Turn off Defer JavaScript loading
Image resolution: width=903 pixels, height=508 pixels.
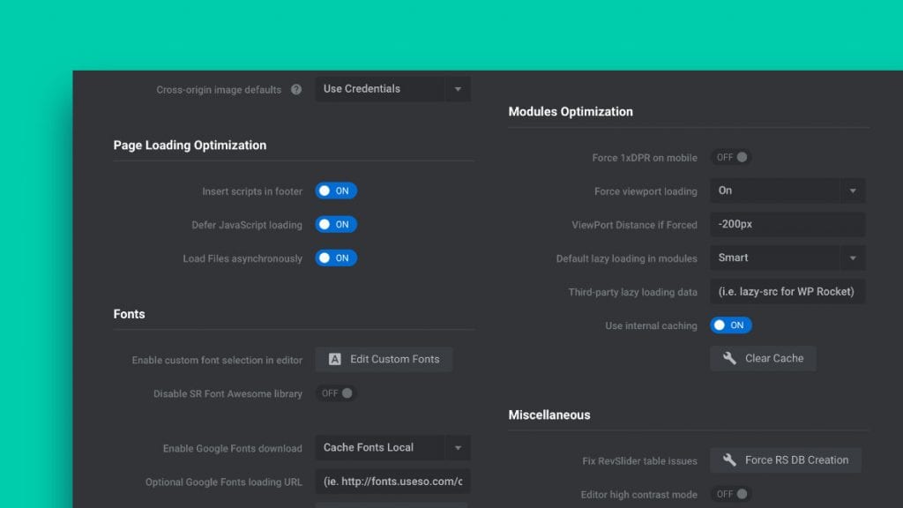point(336,224)
